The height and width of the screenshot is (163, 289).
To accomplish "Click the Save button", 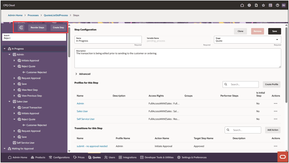I will point(275,31).
